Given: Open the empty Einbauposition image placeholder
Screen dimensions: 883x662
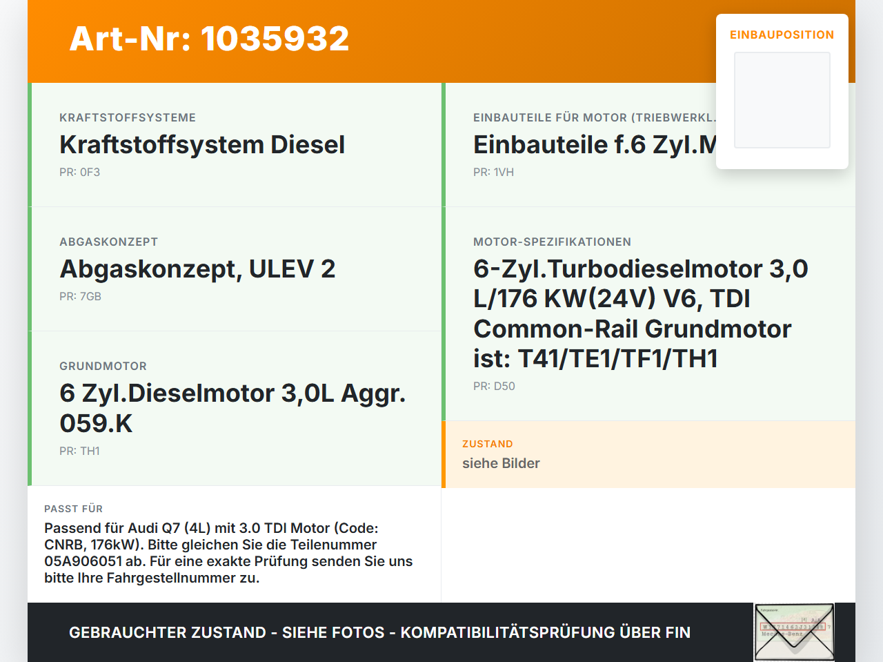Looking at the screenshot, I should (782, 100).
